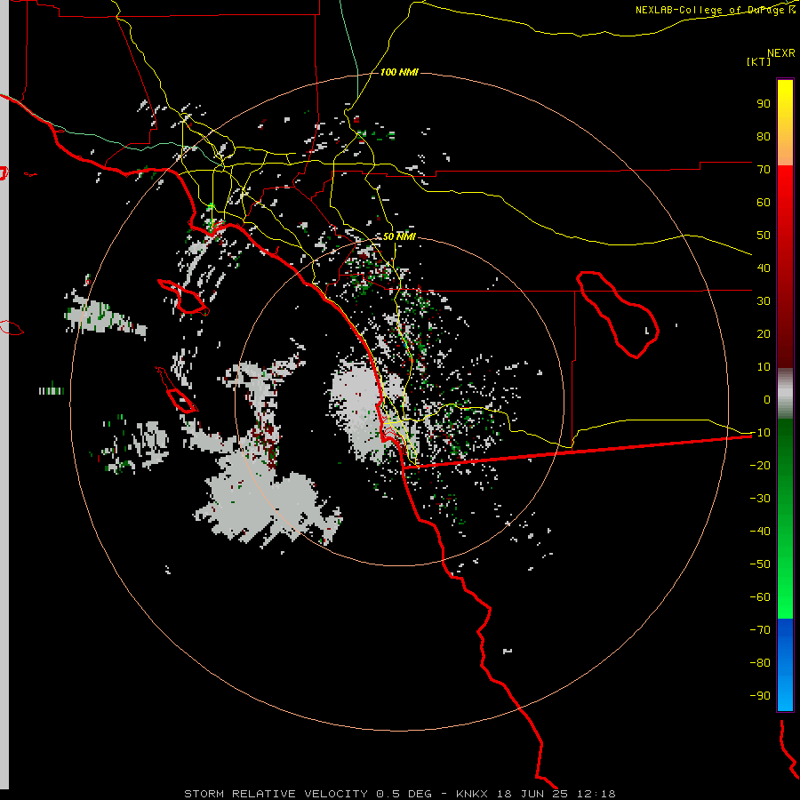Click the -10 knots scale label
This screenshot has width=800, height=800.
coord(760,433)
